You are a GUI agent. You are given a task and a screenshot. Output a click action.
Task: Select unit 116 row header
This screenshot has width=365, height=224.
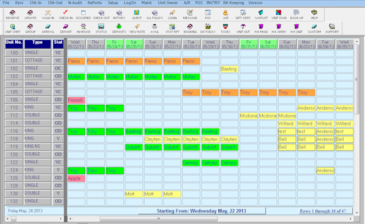pos(14,131)
